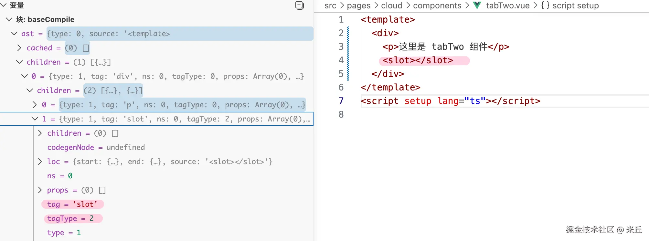Collapse the 块: baseCompile scope

[x=9, y=19]
